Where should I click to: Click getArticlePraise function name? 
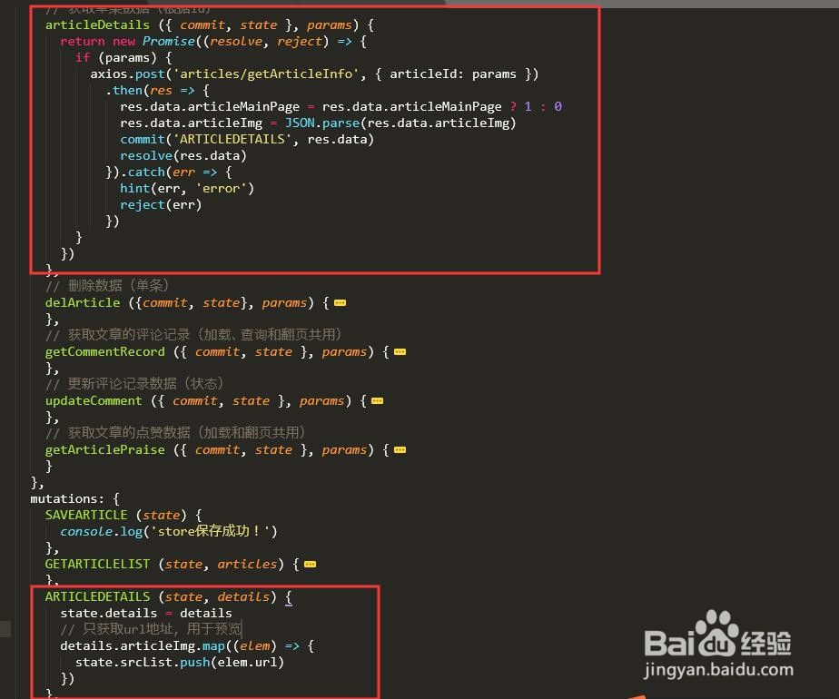coord(105,450)
